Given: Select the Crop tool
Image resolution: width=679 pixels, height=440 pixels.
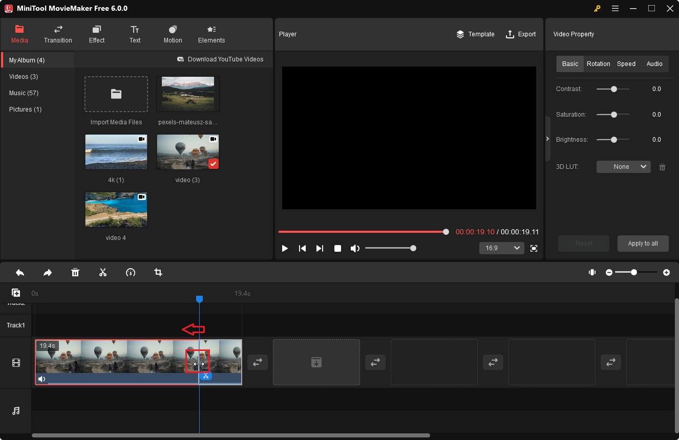Looking at the screenshot, I should [x=158, y=272].
